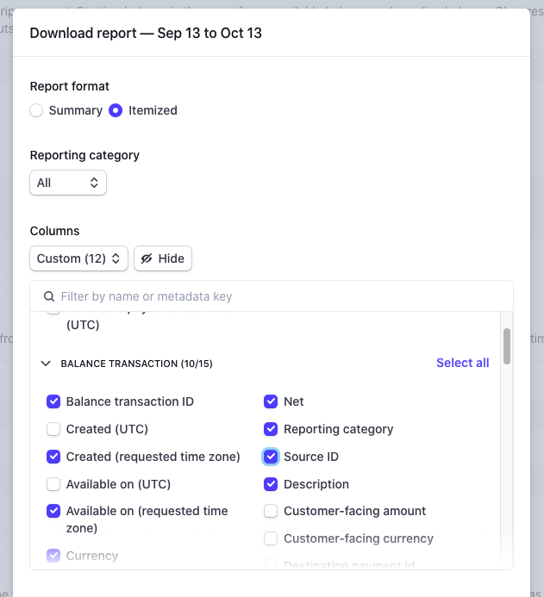Enable the Customer-facing amount checkbox

click(x=271, y=511)
